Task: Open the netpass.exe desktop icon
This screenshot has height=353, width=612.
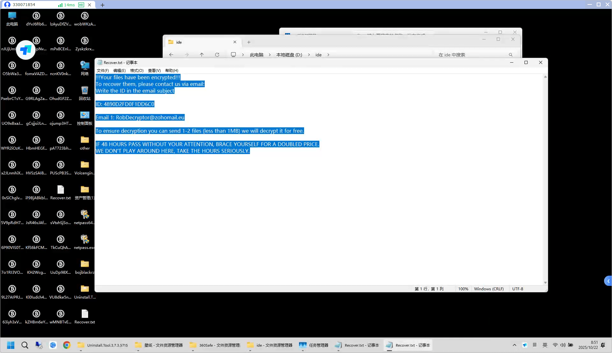Action: click(x=84, y=239)
